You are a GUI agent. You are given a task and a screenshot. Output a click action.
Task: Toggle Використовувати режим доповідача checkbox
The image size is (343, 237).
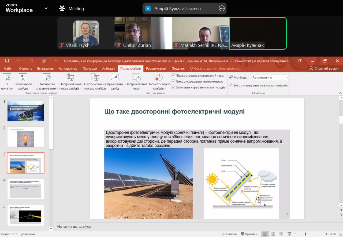click(230, 85)
